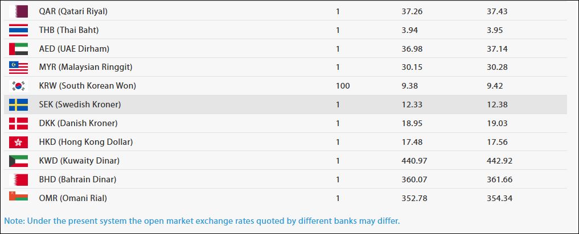The image size is (579, 234).
Task: Click the Denmark flag icon
Action: click(18, 123)
